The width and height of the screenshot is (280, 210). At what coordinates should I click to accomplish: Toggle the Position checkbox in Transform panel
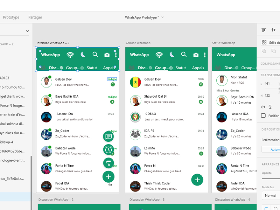[x=264, y=115]
